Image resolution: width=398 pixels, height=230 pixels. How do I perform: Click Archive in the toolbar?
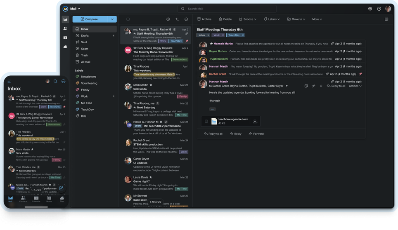[204, 19]
